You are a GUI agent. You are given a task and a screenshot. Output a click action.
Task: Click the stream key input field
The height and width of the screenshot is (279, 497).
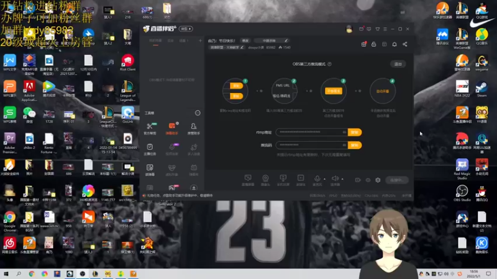312,145
